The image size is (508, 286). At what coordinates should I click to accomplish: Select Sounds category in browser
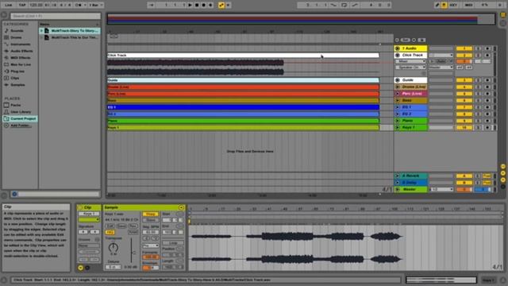pos(17,31)
